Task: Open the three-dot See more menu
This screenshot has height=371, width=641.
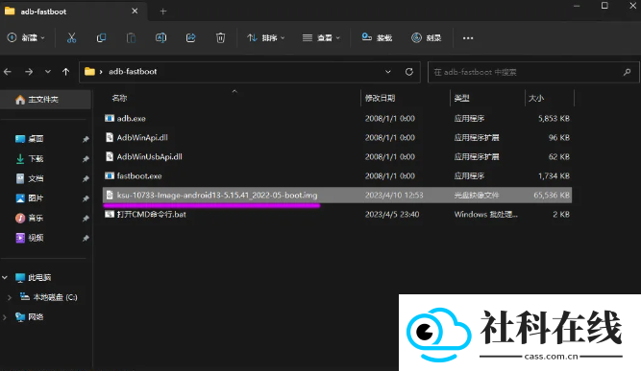Action: pyautogui.click(x=468, y=38)
